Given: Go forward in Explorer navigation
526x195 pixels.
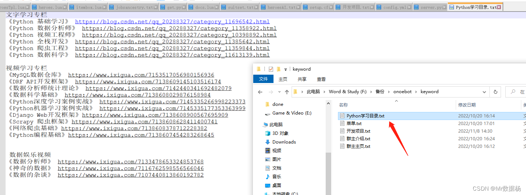Looking at the screenshot, I should coord(271,92).
